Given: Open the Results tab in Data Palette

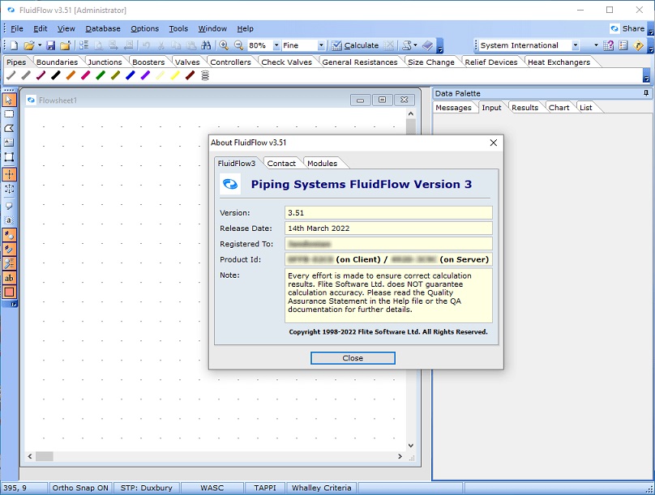Looking at the screenshot, I should tap(524, 108).
